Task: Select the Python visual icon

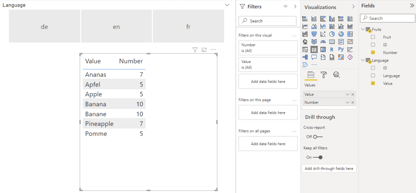Action: pos(341,49)
